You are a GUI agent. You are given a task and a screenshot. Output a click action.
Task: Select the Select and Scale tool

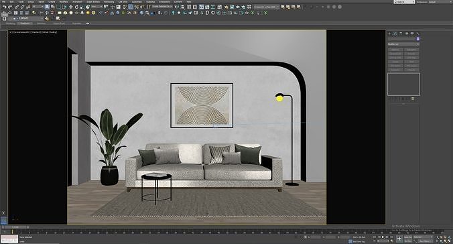82,7
